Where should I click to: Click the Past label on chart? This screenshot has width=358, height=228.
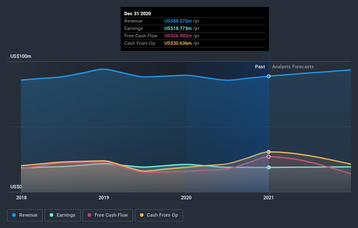coord(260,67)
